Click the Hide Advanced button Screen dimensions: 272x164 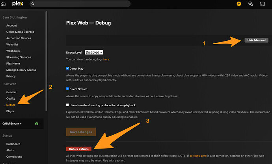[x=256, y=40]
